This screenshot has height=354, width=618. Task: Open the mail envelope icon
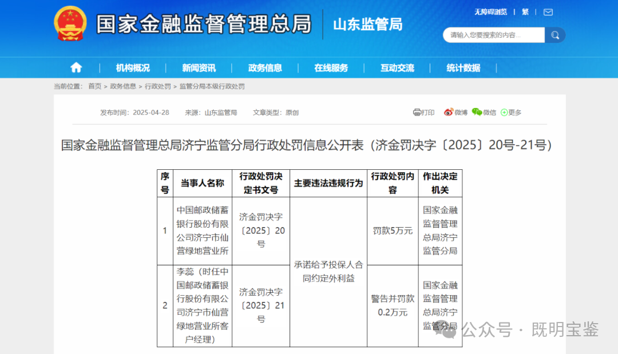pyautogui.click(x=548, y=12)
